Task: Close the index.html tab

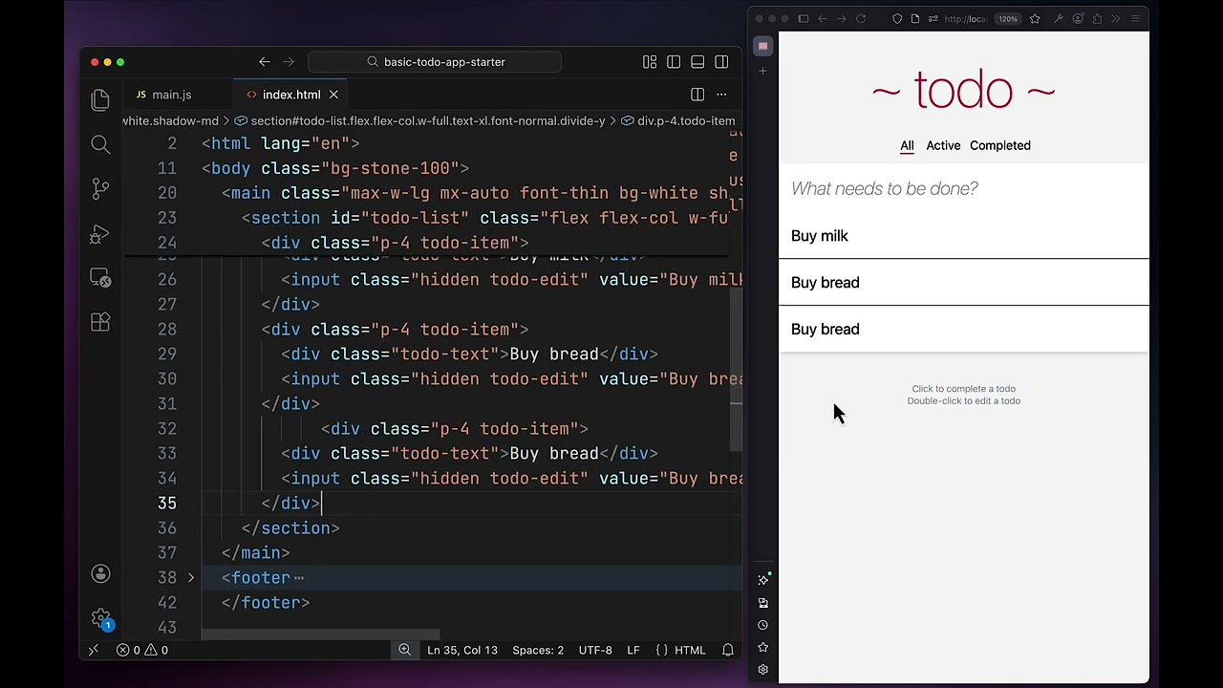Action: [x=333, y=95]
